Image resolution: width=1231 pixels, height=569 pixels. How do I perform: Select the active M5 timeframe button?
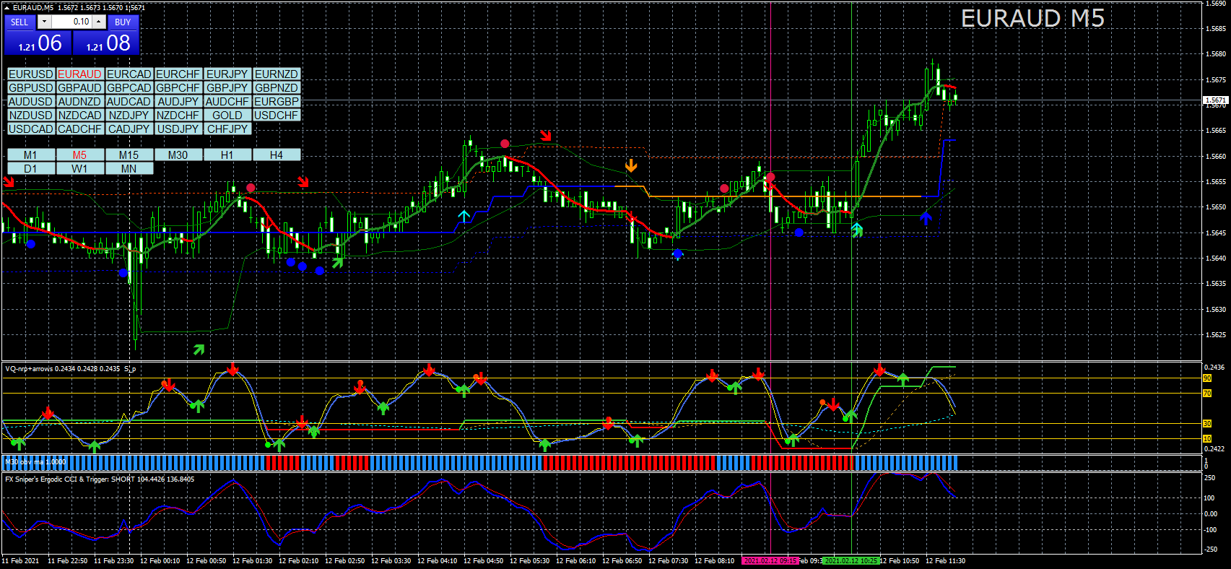(x=79, y=155)
